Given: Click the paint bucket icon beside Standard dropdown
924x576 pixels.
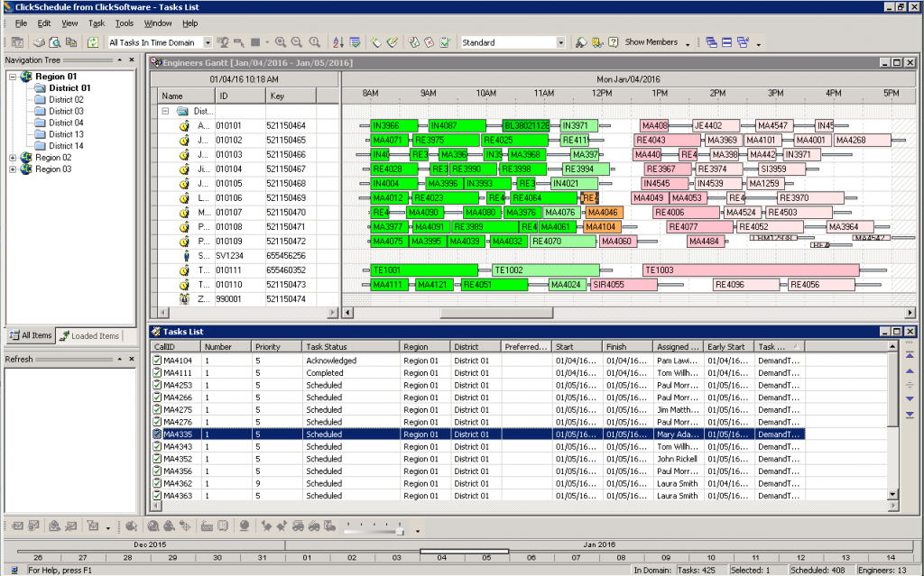Looking at the screenshot, I should (x=581, y=42).
